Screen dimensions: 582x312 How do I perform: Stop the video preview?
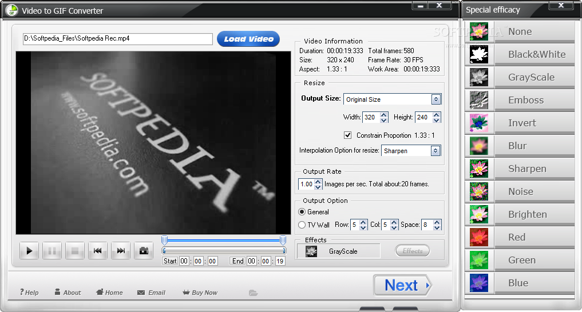pos(74,251)
